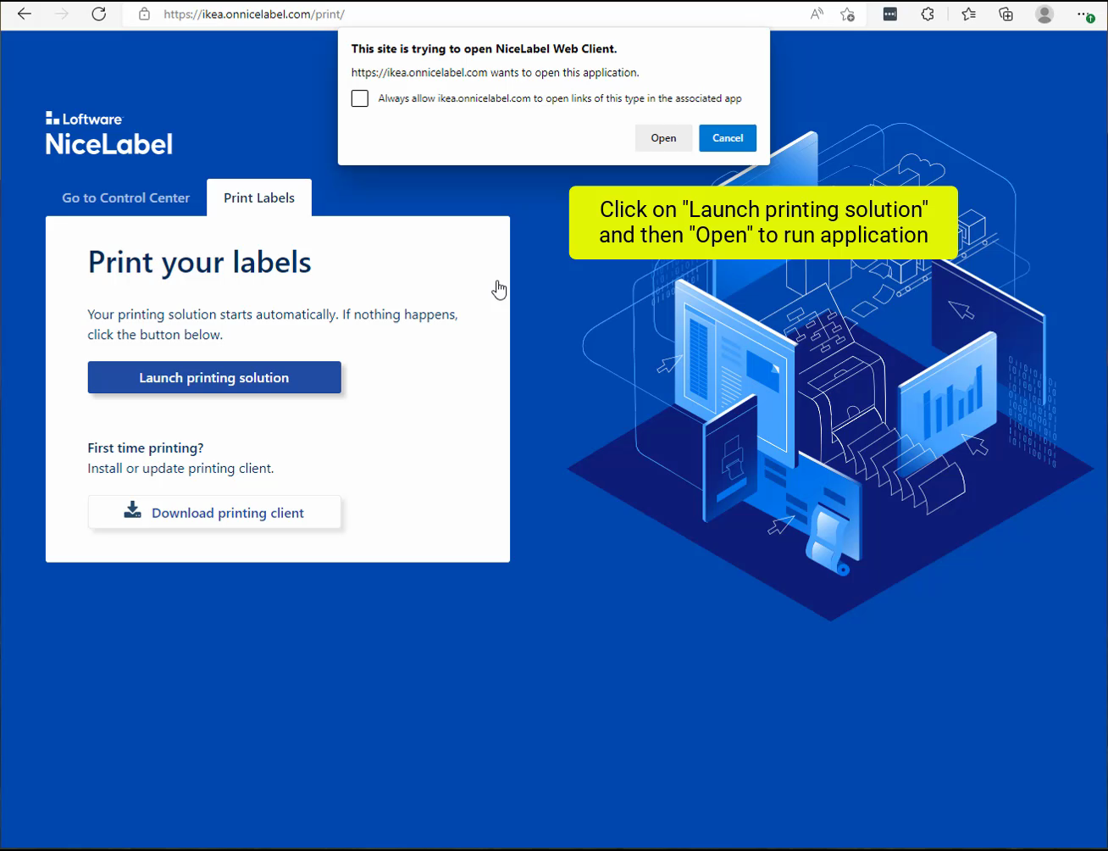1108x851 pixels.
Task: Add this page to favorites with the star-plus icon
Action: tap(847, 14)
